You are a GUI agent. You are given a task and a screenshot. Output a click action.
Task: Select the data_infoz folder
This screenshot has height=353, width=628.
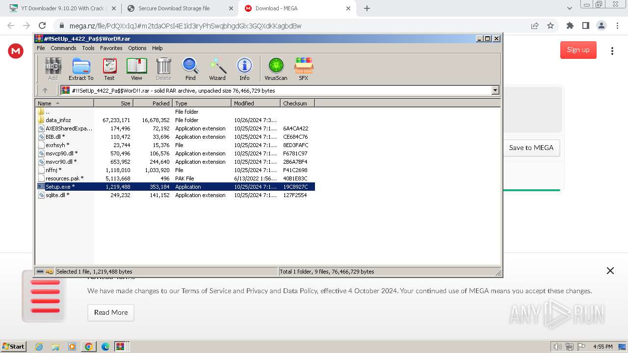176,120
